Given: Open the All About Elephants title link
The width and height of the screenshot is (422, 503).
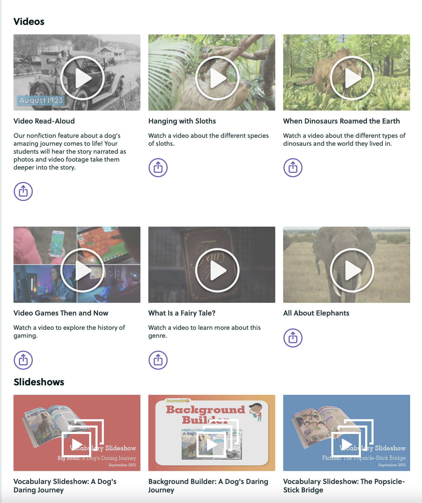Looking at the screenshot, I should [316, 313].
